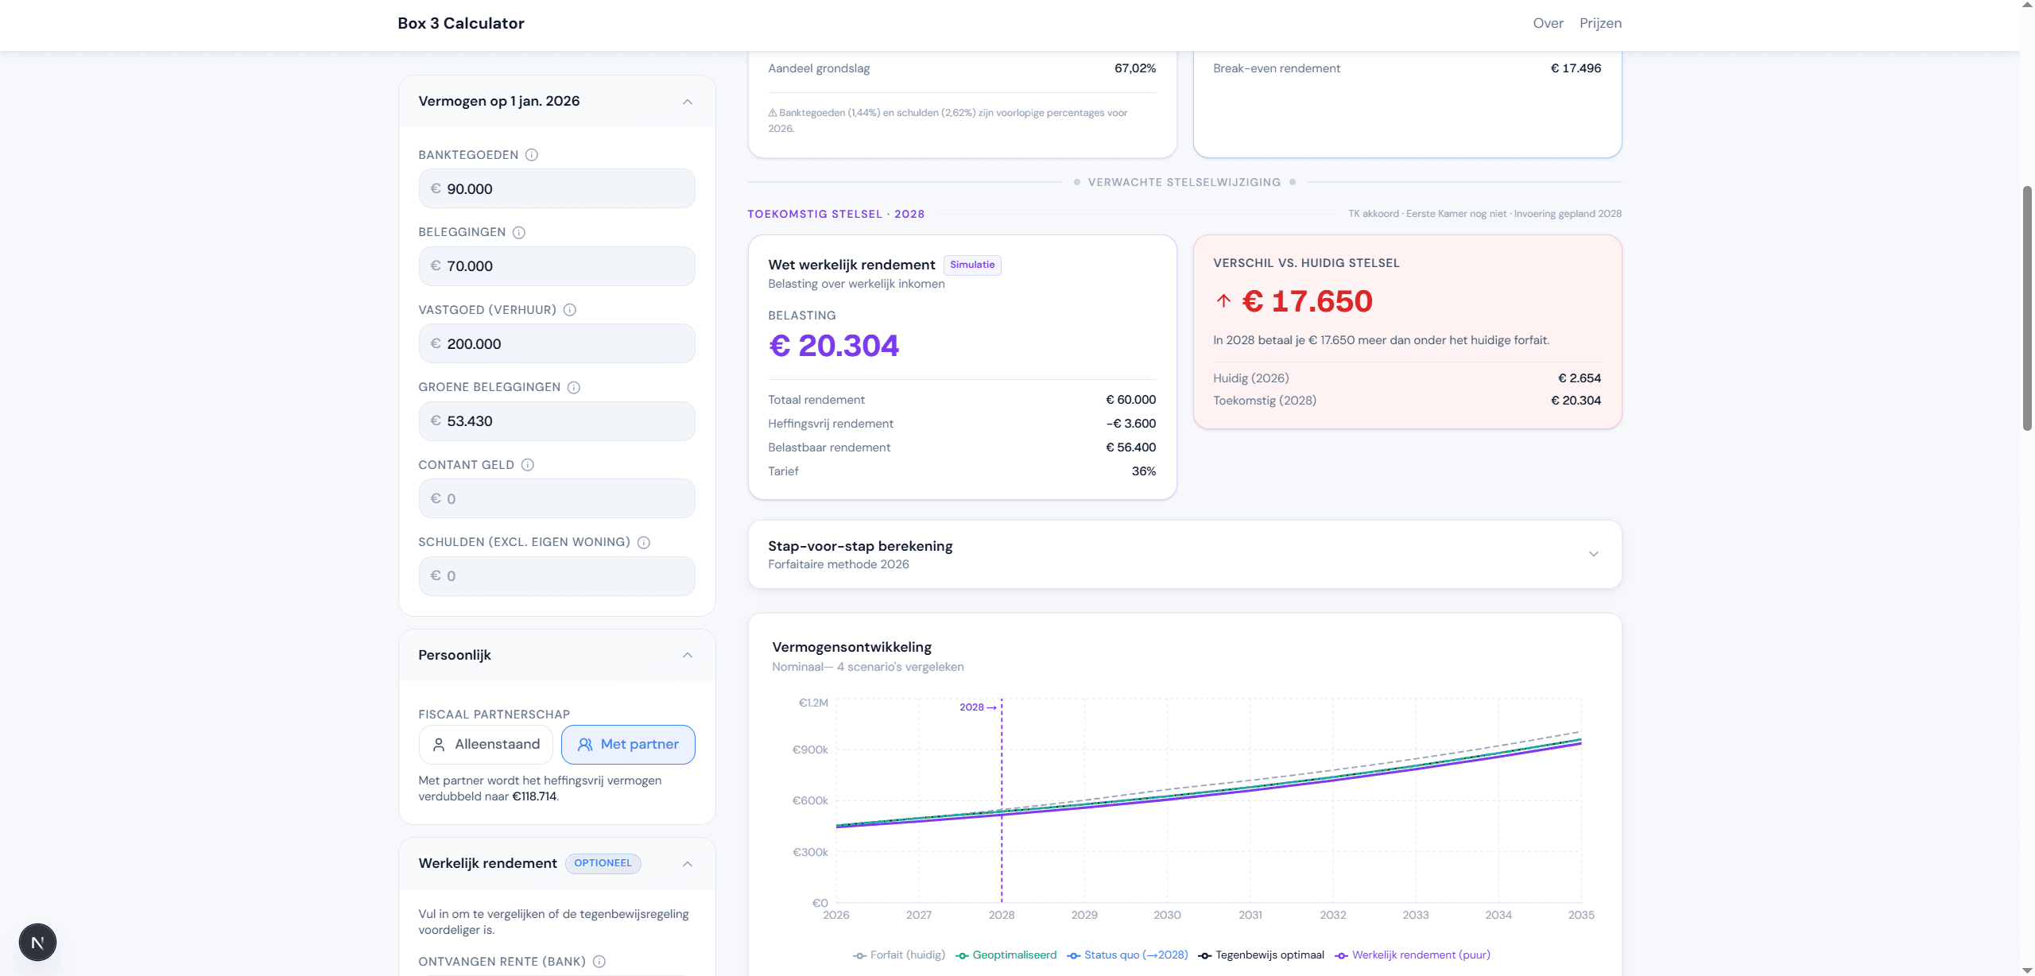
Task: Click the OPTIONEEL badge
Action: (x=603, y=863)
